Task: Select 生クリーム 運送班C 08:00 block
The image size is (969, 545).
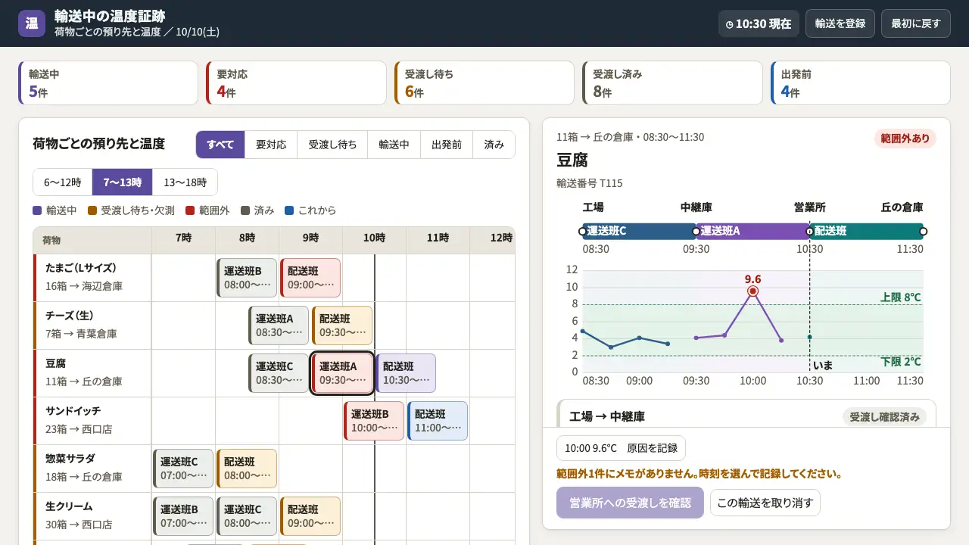Action: click(247, 516)
